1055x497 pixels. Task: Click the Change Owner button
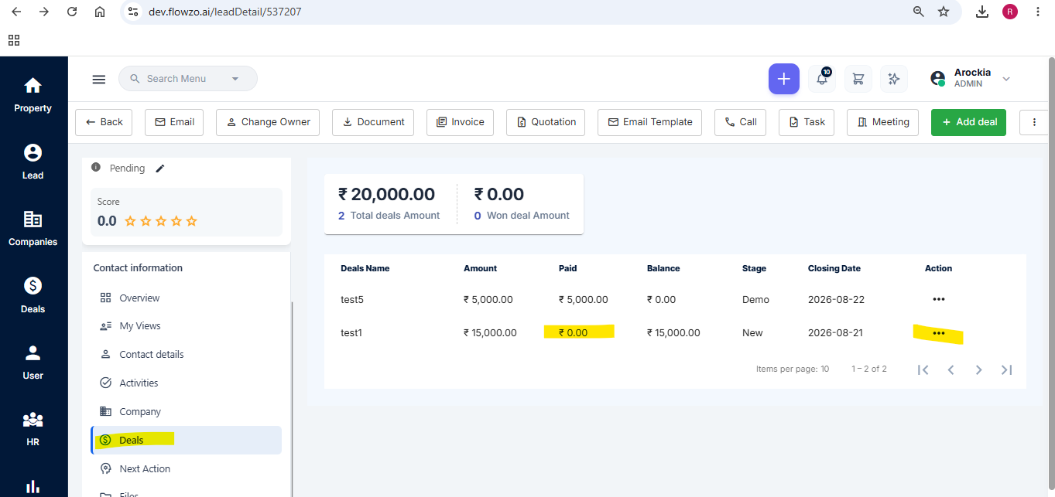(x=268, y=122)
